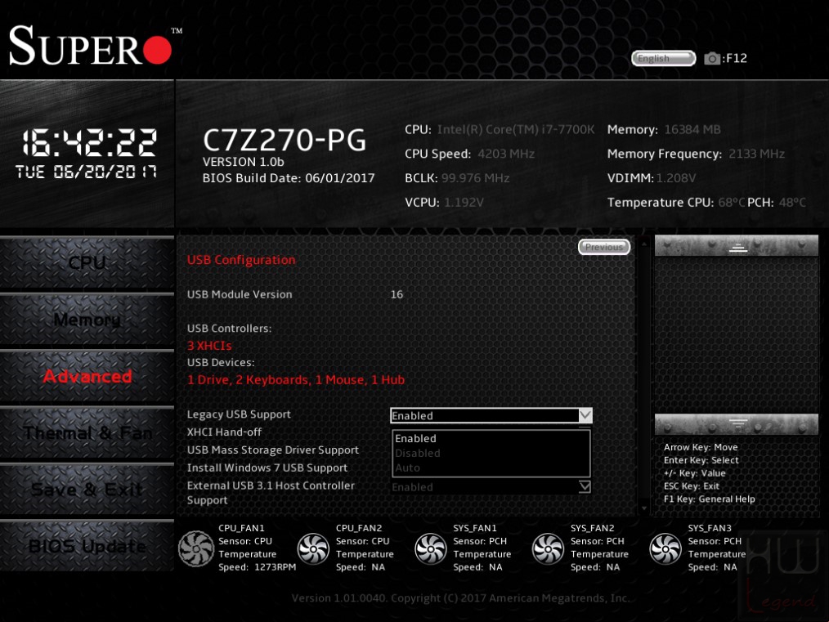The image size is (829, 622).
Task: Click settings list scroll down arrow
Action: click(644, 508)
